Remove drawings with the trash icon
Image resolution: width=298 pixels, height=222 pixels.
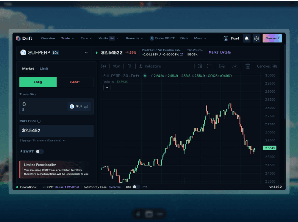tap(248, 66)
